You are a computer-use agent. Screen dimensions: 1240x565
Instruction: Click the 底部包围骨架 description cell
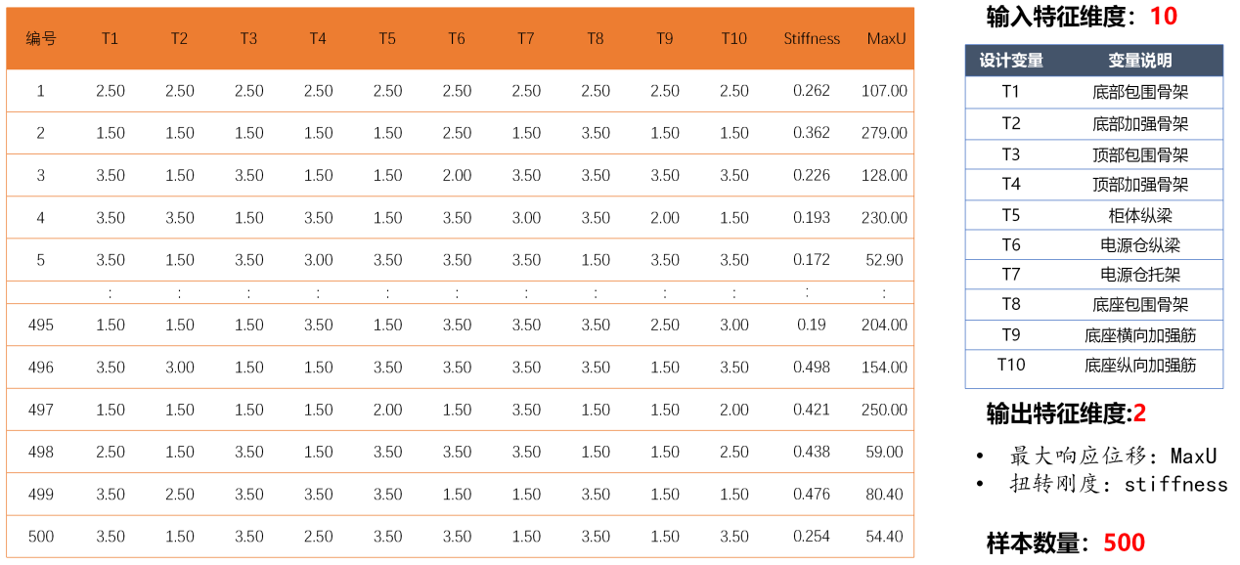(1140, 93)
